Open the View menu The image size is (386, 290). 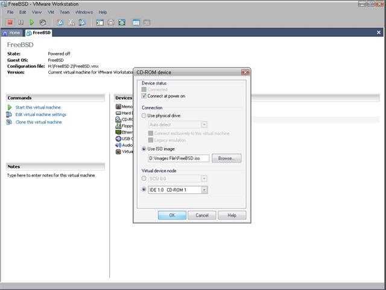point(37,12)
